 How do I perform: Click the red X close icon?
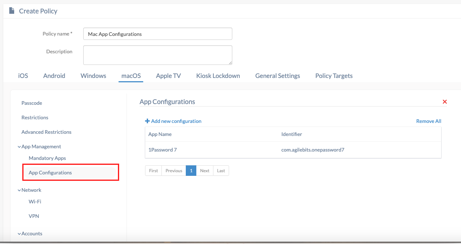(445, 102)
